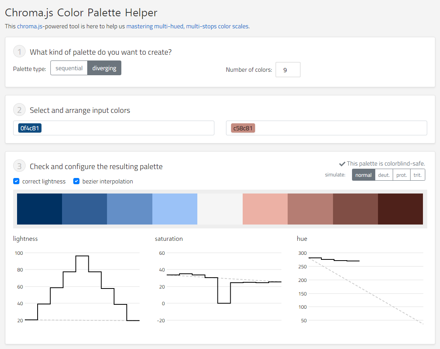Click the white center palette swatch
Viewport: 440px width, 349px height.
click(220, 209)
